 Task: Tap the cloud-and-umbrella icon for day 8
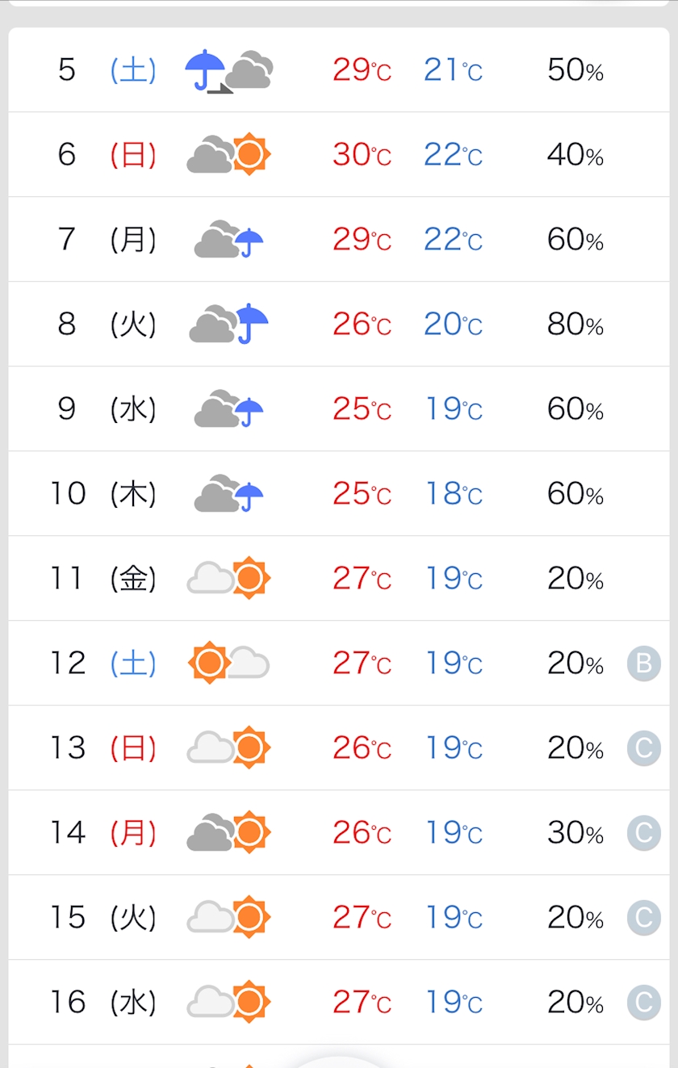coord(229,324)
